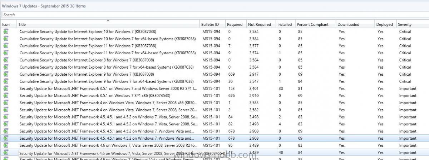Image resolution: width=429 pixels, height=160 pixels.
Task: Select .NET Framework 3.5.1 on Windows 7 SP1 x86 (KB3074543) title
Action: click(x=95, y=96)
